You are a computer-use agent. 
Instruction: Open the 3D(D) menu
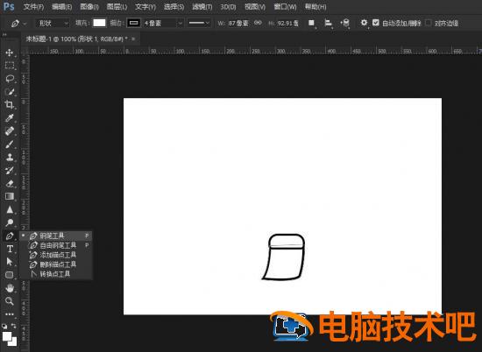click(228, 7)
